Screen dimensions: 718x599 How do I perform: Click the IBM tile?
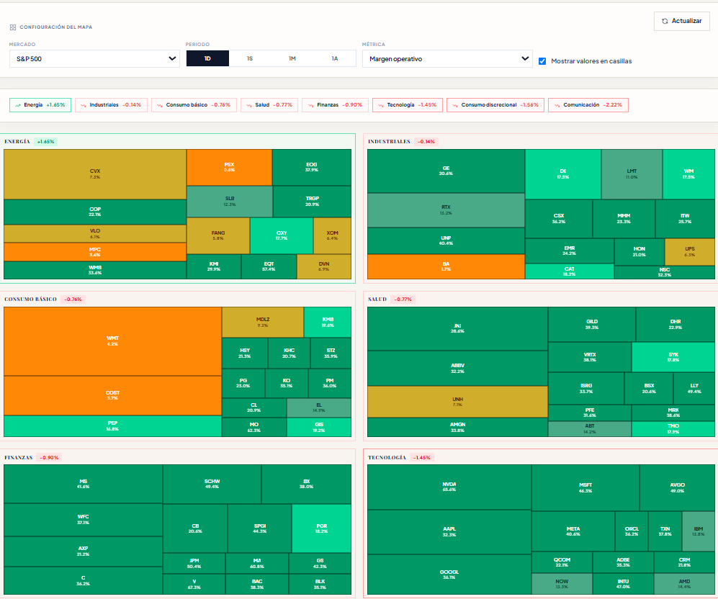coord(699,531)
